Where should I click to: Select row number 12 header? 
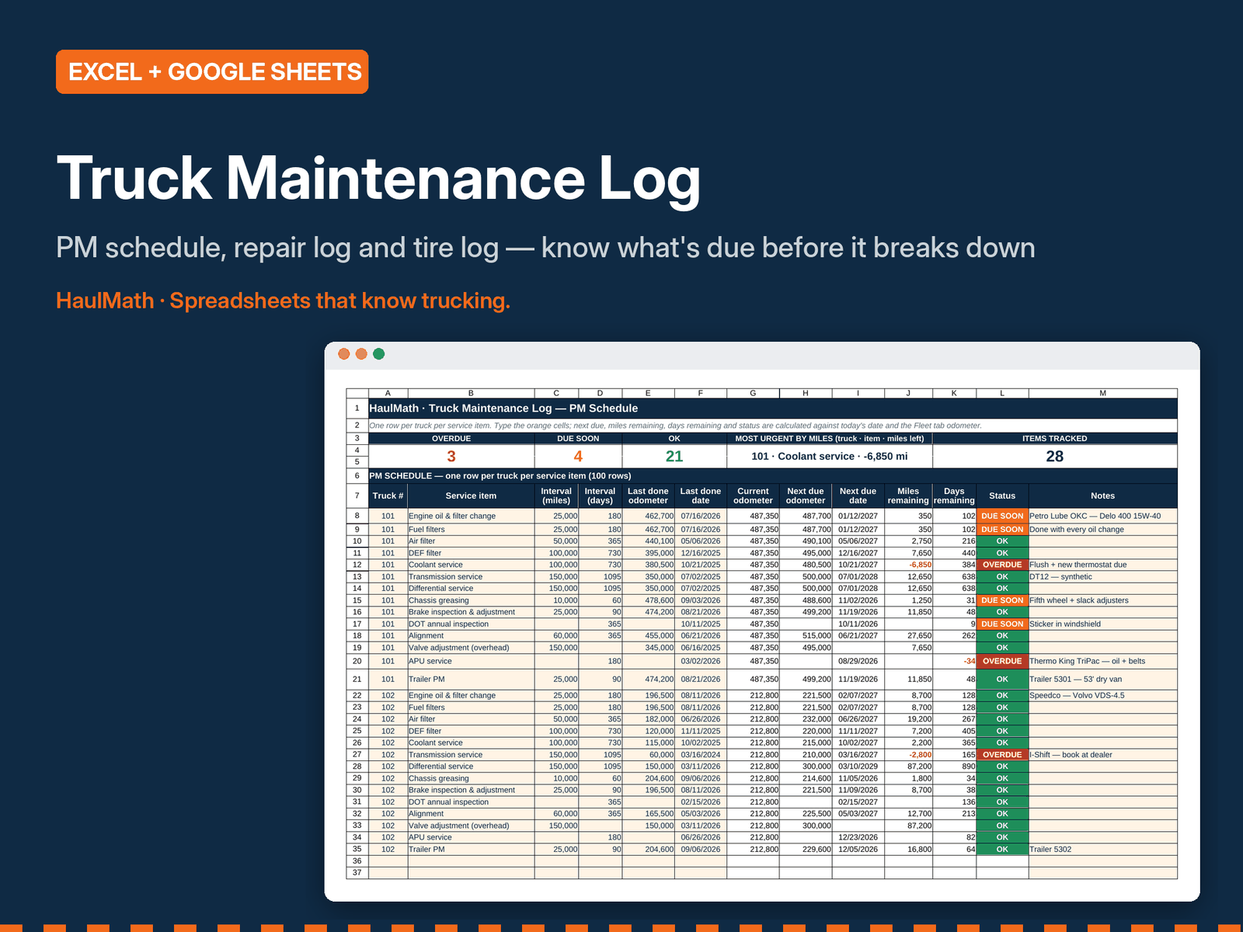point(357,565)
